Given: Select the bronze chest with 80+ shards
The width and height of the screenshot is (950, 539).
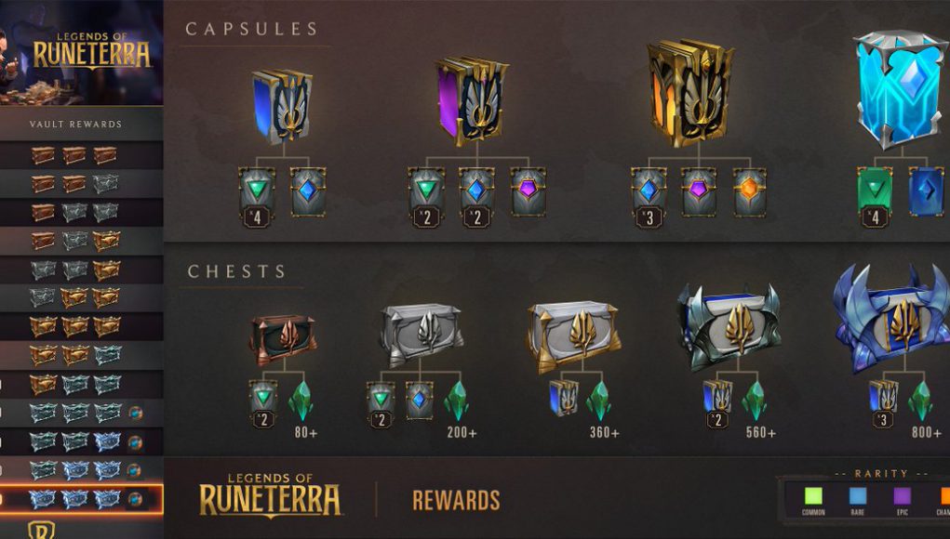Looking at the screenshot, I should pos(283,339).
